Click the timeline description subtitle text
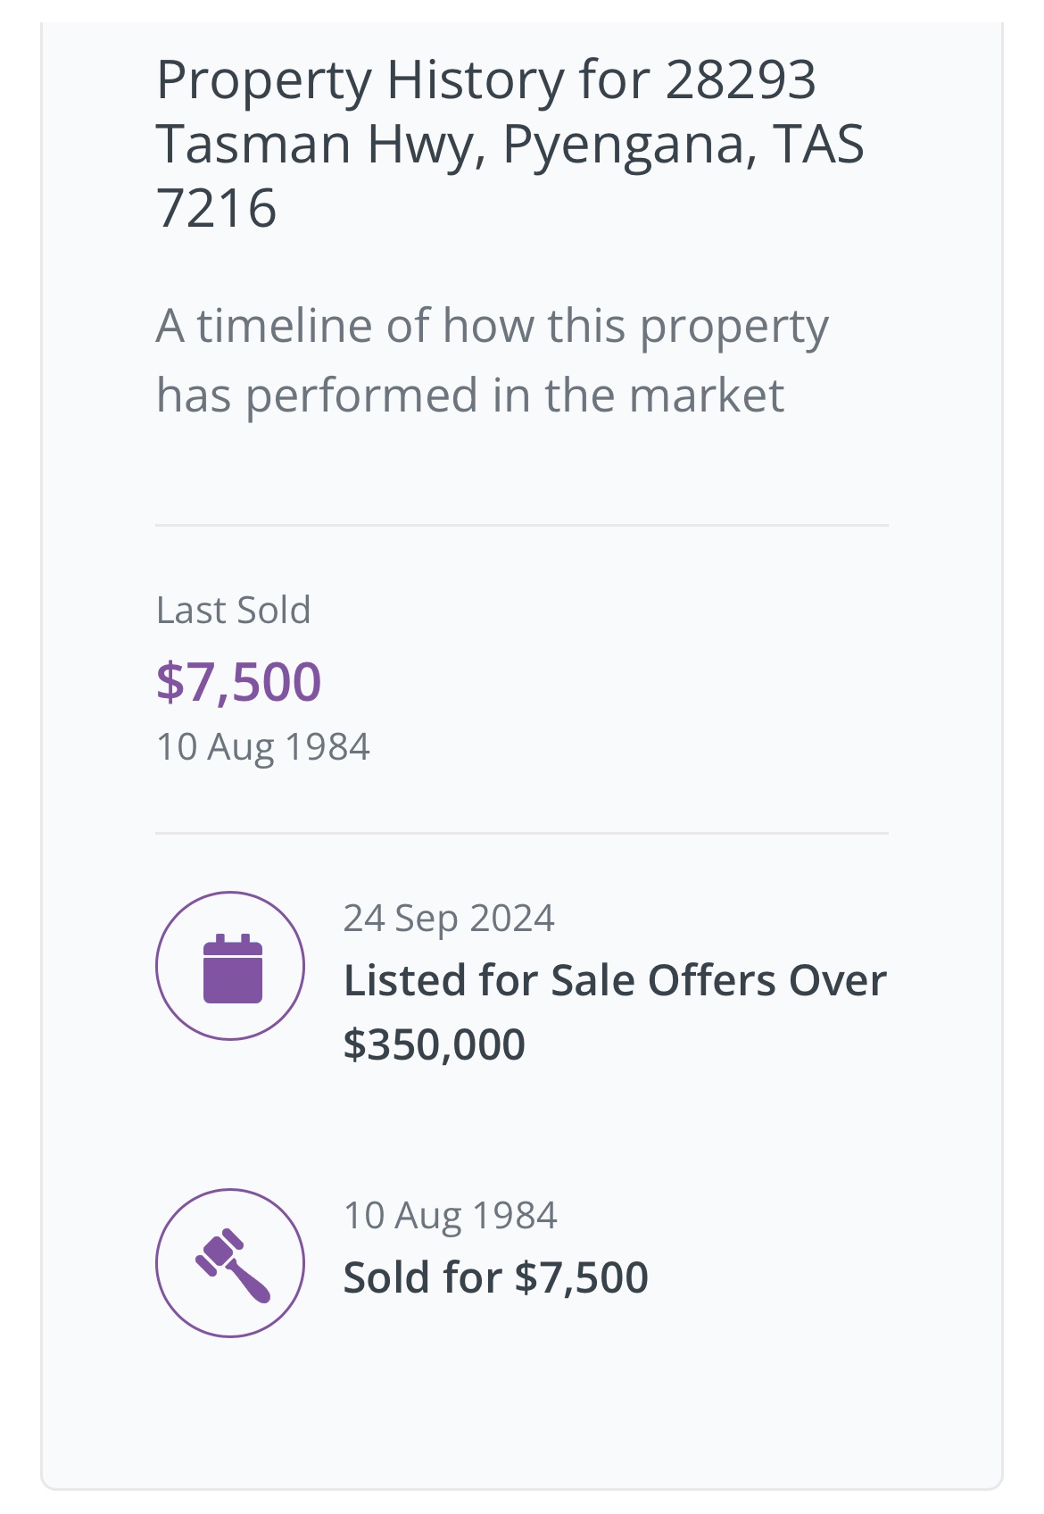 click(492, 326)
